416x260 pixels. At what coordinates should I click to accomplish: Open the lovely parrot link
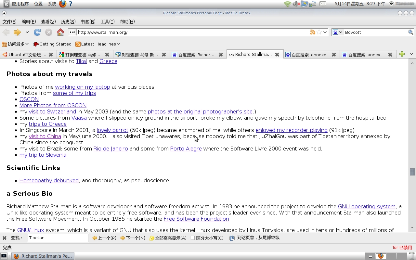point(112,130)
